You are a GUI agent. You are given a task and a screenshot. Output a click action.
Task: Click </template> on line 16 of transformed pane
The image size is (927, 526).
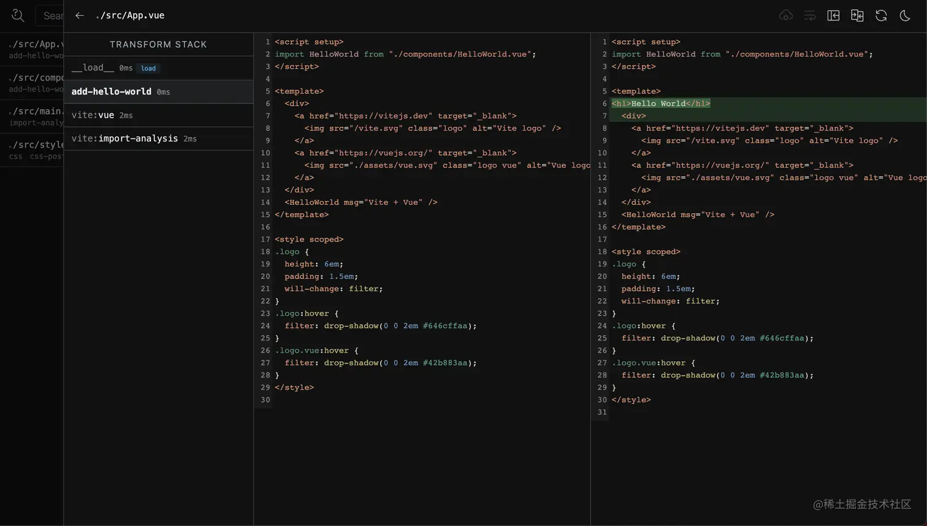click(639, 227)
